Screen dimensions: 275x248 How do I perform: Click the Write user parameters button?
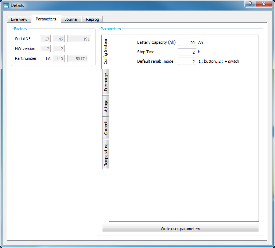click(180, 229)
